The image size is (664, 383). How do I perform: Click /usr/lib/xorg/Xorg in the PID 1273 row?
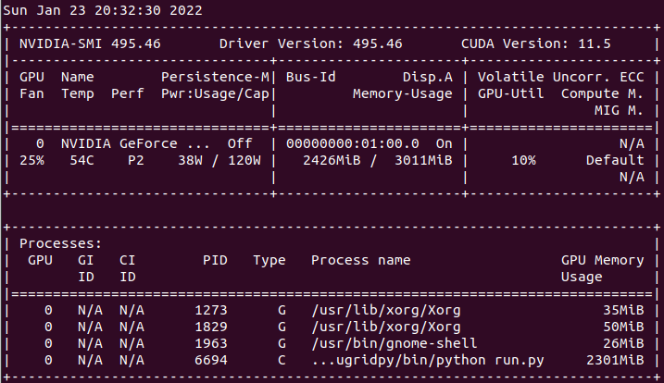[x=386, y=310]
